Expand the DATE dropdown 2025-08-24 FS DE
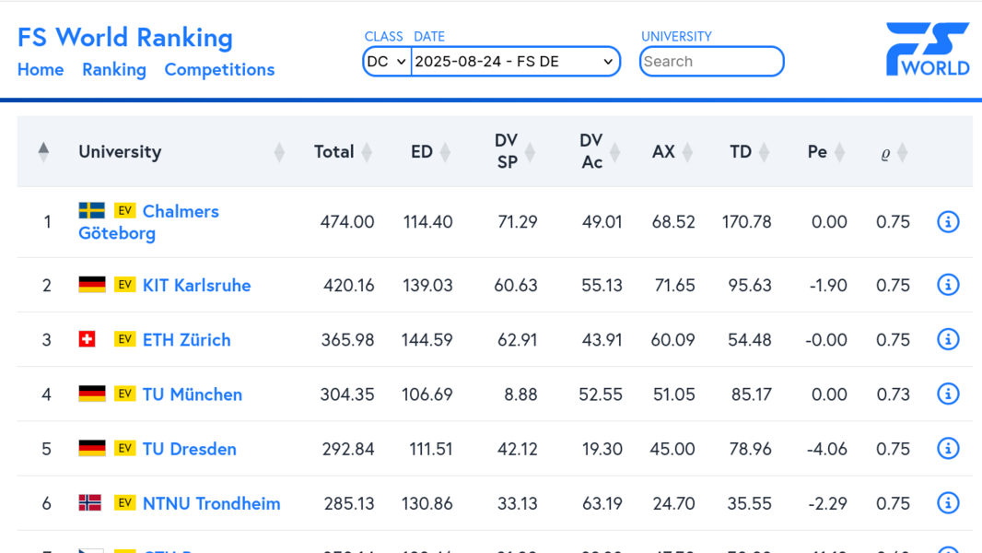982x553 pixels. point(515,62)
